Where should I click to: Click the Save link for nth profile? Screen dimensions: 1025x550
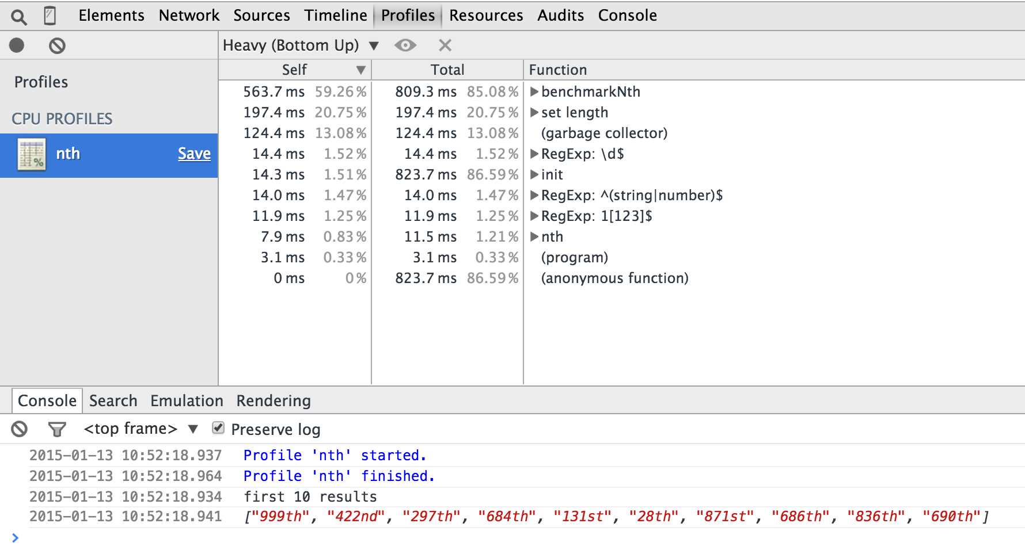click(194, 154)
